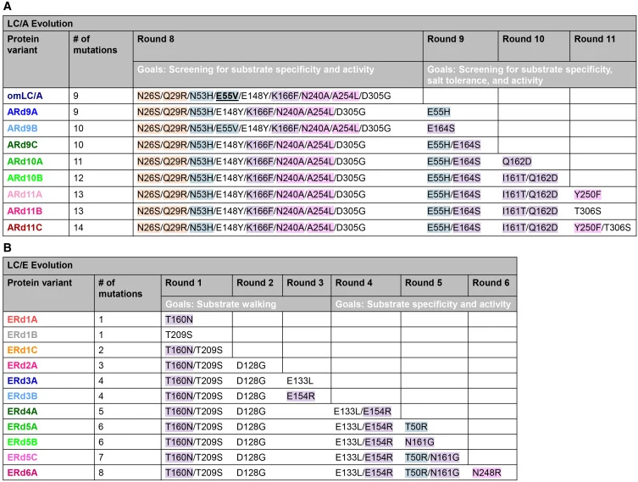Screen dimensions: 638x482
Task: Click the LC/A Protein variant column header
Action: pos(23,44)
